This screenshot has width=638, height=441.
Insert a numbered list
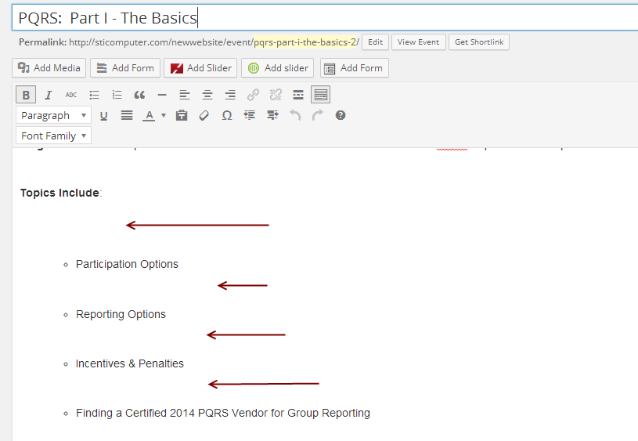117,95
